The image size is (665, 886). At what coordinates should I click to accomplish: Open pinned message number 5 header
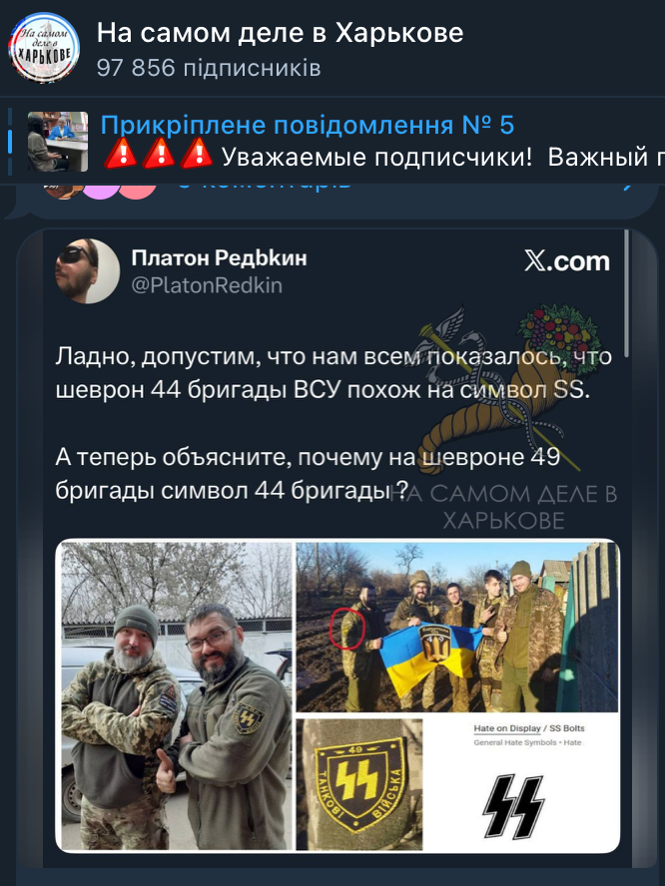[x=308, y=125]
